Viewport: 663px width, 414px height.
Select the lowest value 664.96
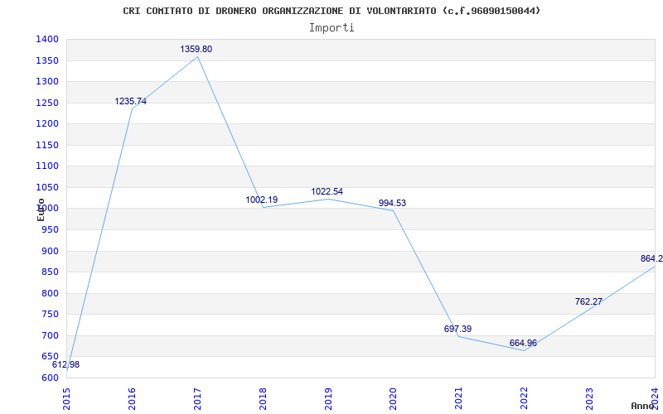pos(523,343)
